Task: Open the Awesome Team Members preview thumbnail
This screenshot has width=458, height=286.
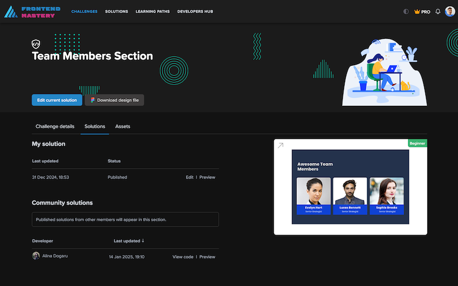Action: [350, 187]
